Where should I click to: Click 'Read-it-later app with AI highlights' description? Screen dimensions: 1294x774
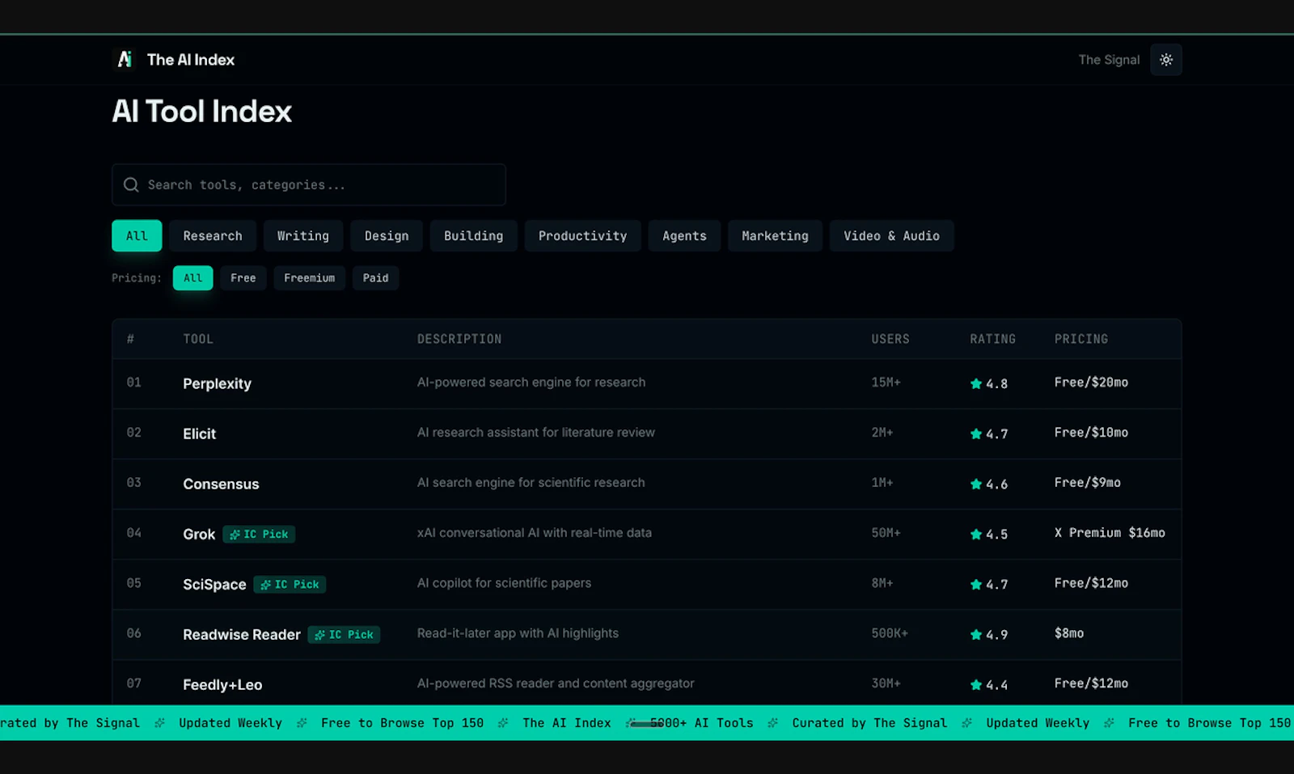point(518,632)
